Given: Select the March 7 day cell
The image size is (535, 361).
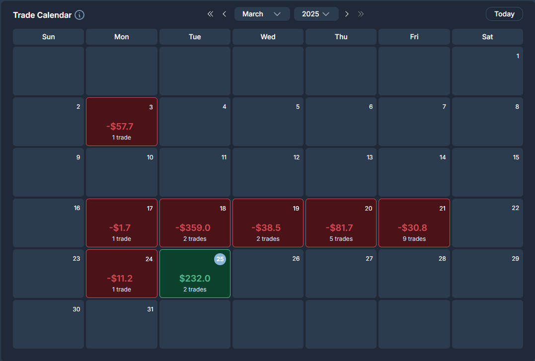Looking at the screenshot, I should click(x=414, y=122).
